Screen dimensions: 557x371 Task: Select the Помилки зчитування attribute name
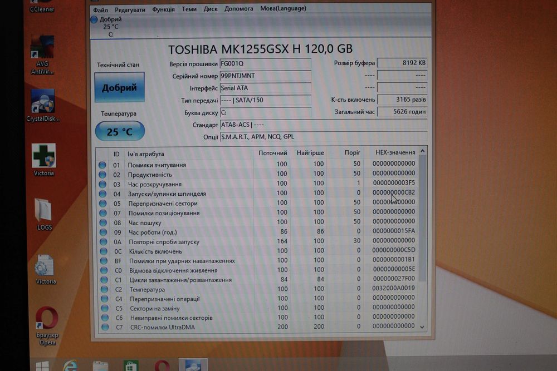click(x=157, y=165)
